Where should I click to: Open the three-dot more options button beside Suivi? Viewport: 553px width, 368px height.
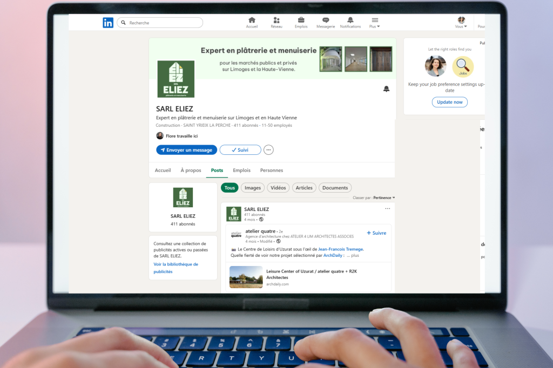click(268, 150)
